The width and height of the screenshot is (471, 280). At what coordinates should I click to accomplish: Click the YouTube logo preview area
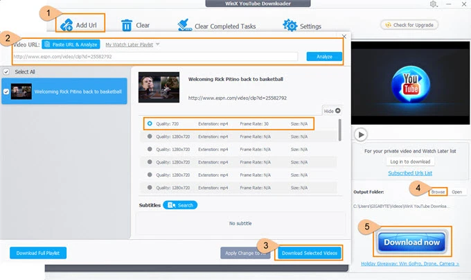tap(410, 84)
